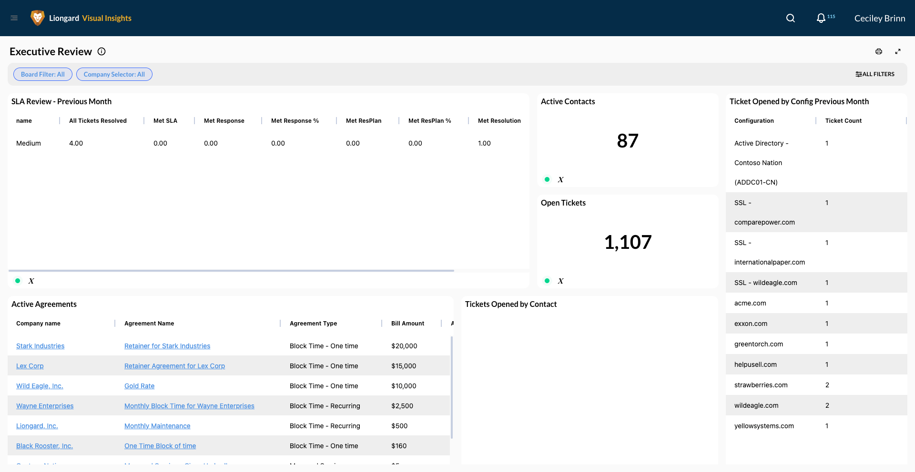Screen dimensions: 915x472
Task: Select the SSL - wildeagle.com row
Action: pyautogui.click(x=816, y=283)
